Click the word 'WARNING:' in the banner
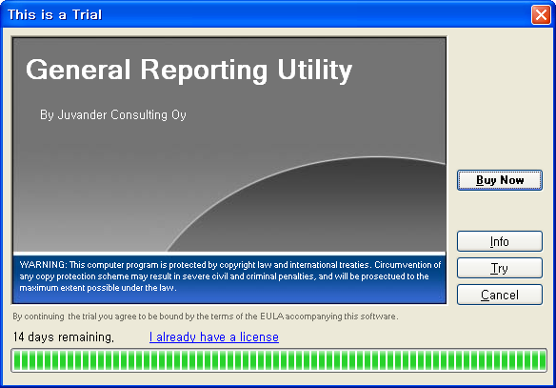Screen dimensions: 556x388 pos(43,265)
